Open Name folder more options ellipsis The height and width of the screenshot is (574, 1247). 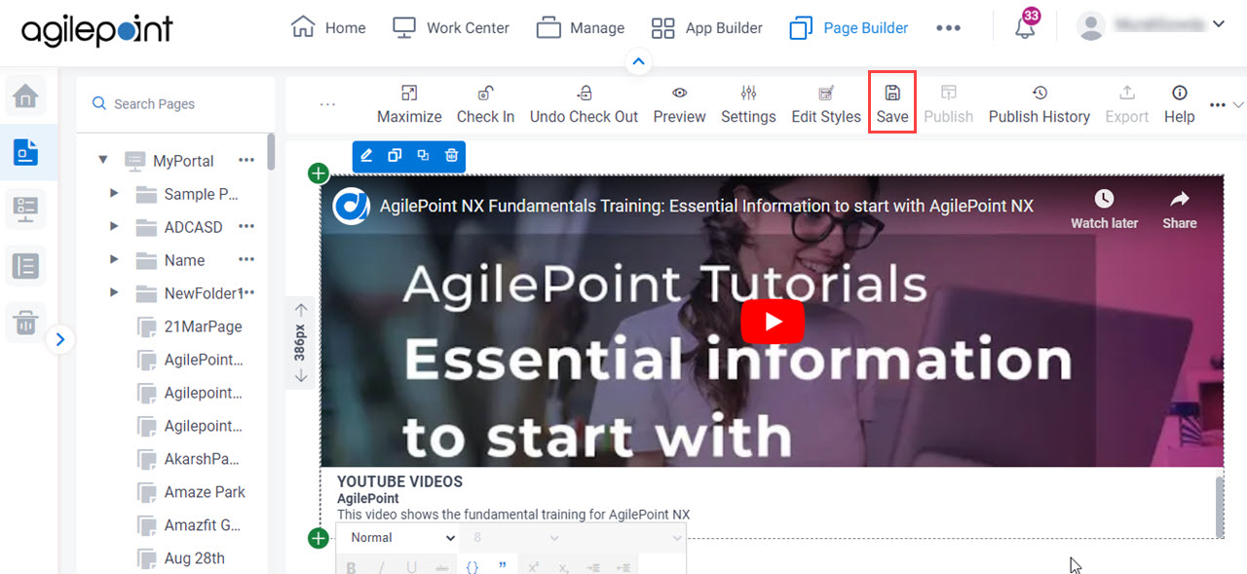[x=246, y=259]
